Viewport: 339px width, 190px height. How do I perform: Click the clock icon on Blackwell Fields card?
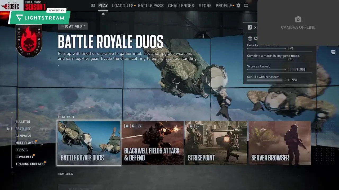click(x=127, y=126)
